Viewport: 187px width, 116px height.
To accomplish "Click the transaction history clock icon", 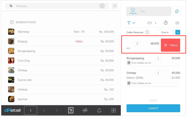I will coord(177,11).
